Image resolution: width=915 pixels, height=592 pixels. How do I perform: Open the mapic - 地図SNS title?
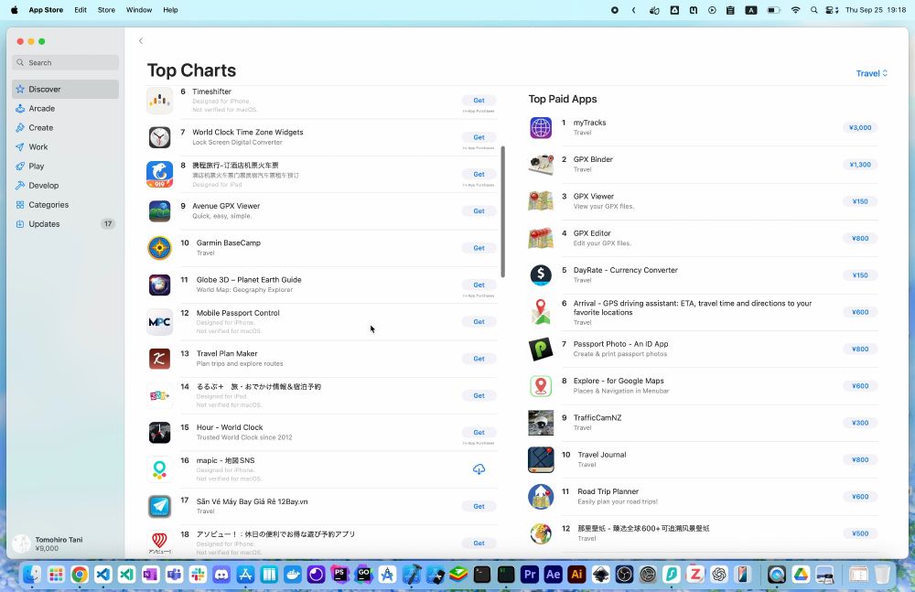(225, 460)
